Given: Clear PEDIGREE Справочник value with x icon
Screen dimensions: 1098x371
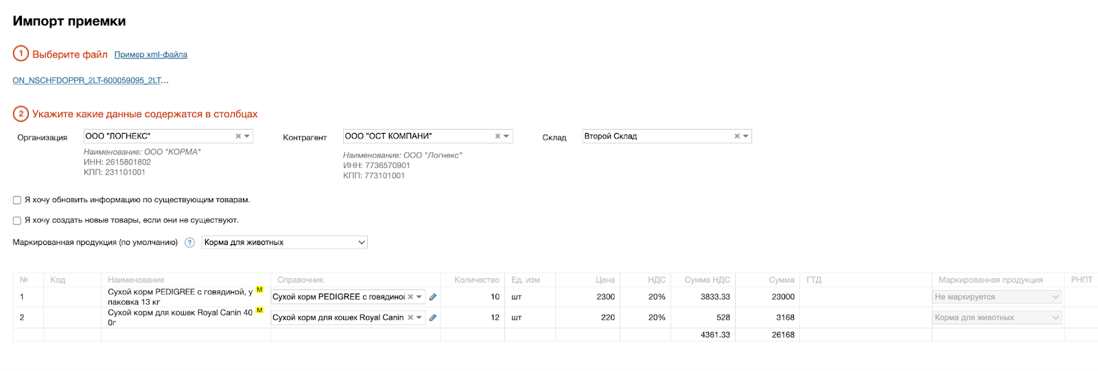Looking at the screenshot, I should 410,297.
